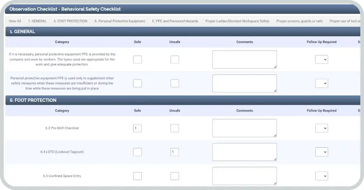Check Safe box for 6.4 LOTO row

(137, 152)
